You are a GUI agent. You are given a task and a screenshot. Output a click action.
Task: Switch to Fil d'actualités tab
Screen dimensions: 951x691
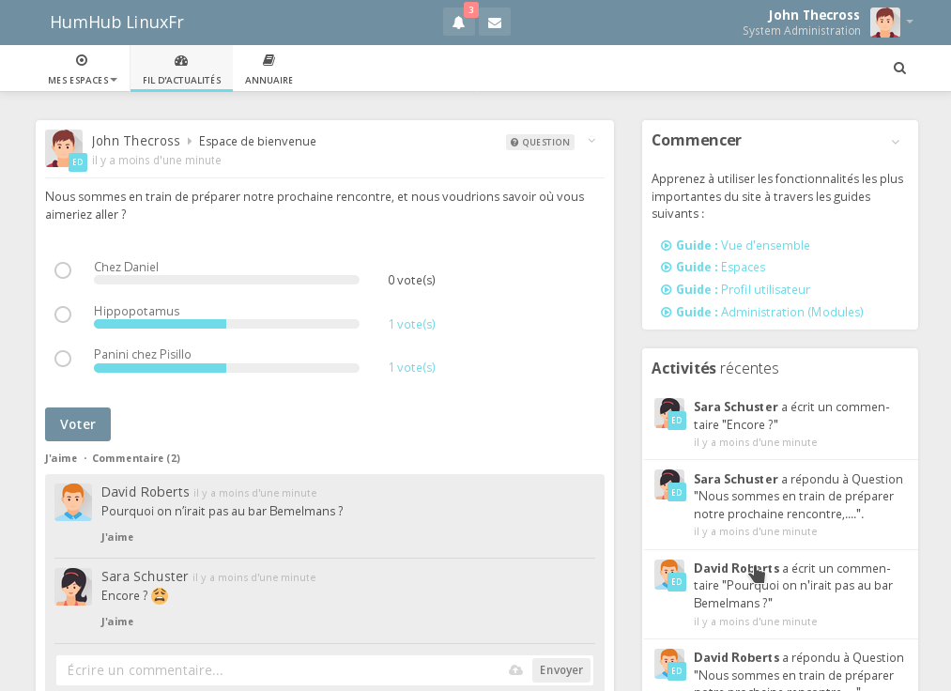pos(181,69)
